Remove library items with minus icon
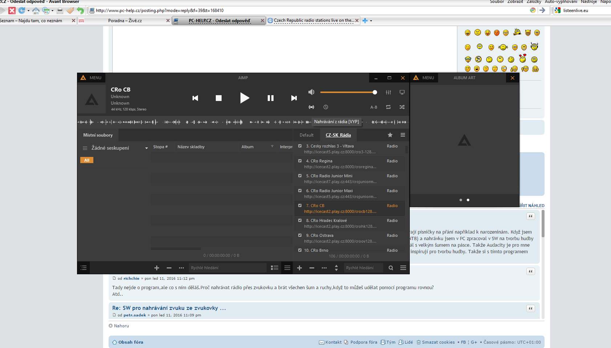Image resolution: width=611 pixels, height=348 pixels. click(169, 268)
